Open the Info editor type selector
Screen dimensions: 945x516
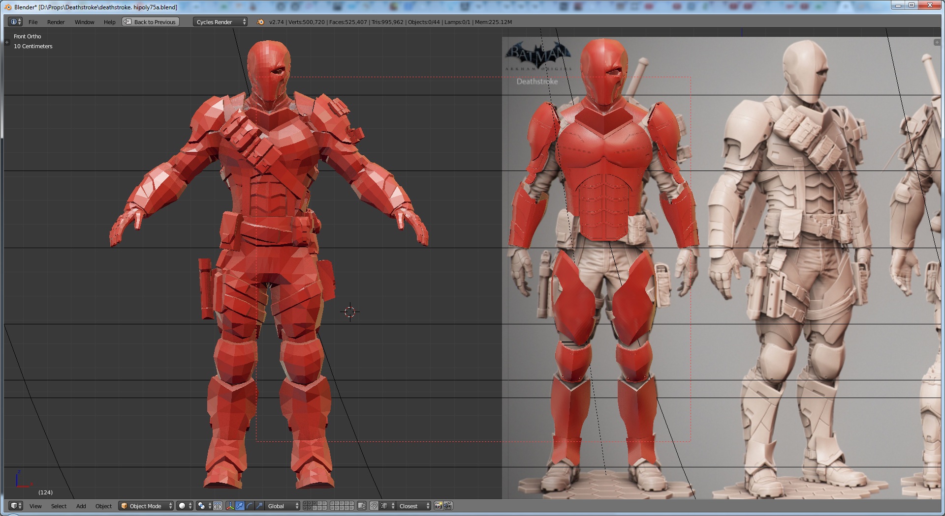click(x=15, y=22)
